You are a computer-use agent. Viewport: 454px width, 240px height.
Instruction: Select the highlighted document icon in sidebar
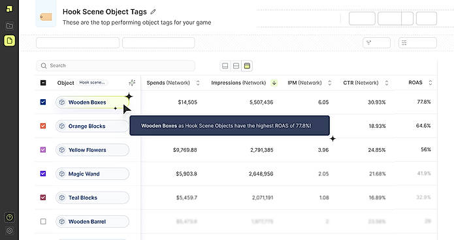[9, 41]
